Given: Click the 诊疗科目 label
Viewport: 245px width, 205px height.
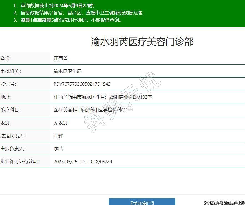Looking at the screenshot, I should 11,110.
